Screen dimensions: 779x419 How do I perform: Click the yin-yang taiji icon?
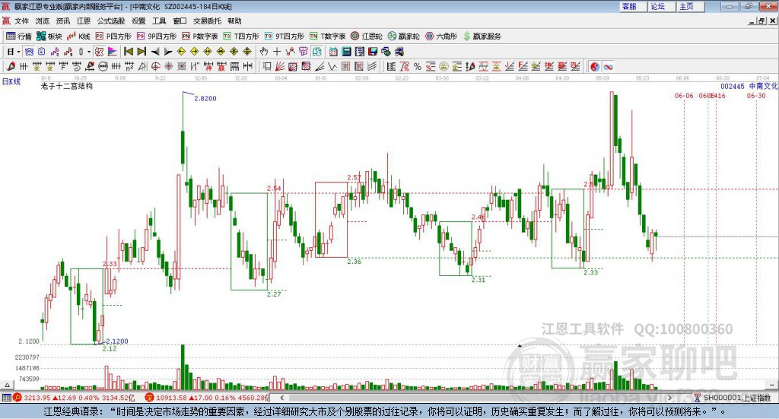(595, 66)
